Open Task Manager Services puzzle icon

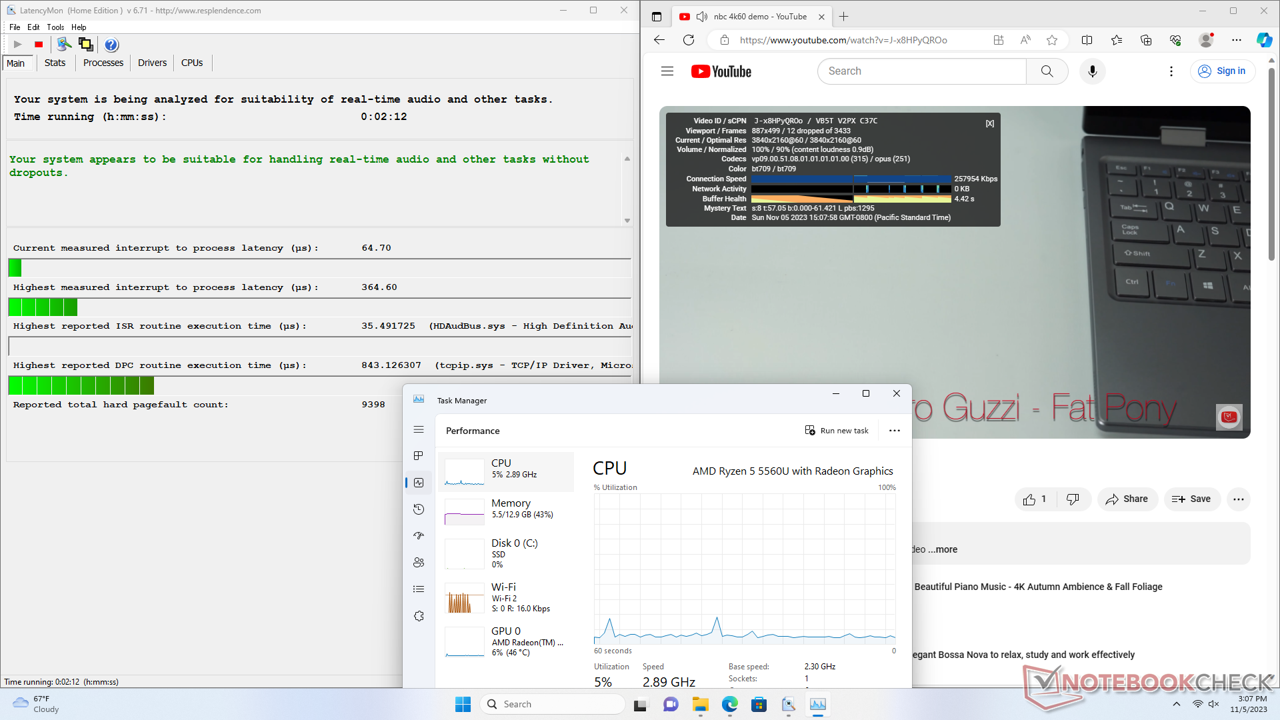click(x=419, y=616)
